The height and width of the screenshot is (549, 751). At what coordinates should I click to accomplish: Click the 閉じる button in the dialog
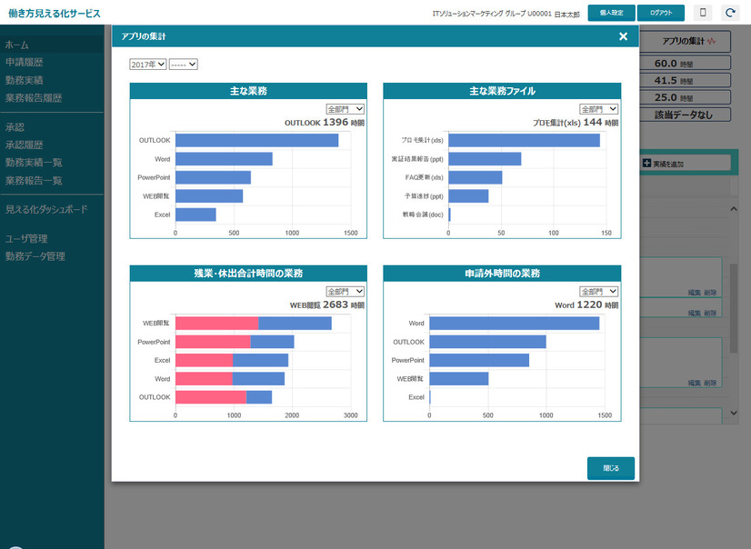click(x=611, y=468)
